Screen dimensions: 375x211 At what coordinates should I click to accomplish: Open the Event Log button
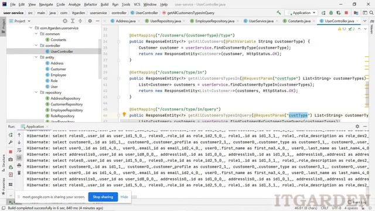(357, 202)
